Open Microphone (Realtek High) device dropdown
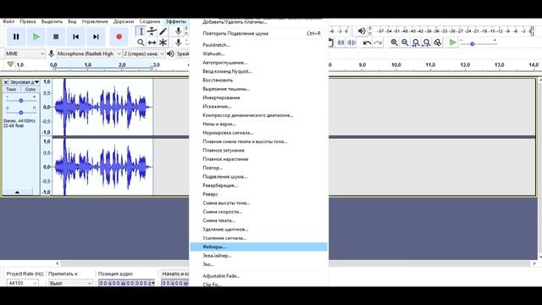Image resolution: width=542 pixels, height=305 pixels. coord(89,53)
